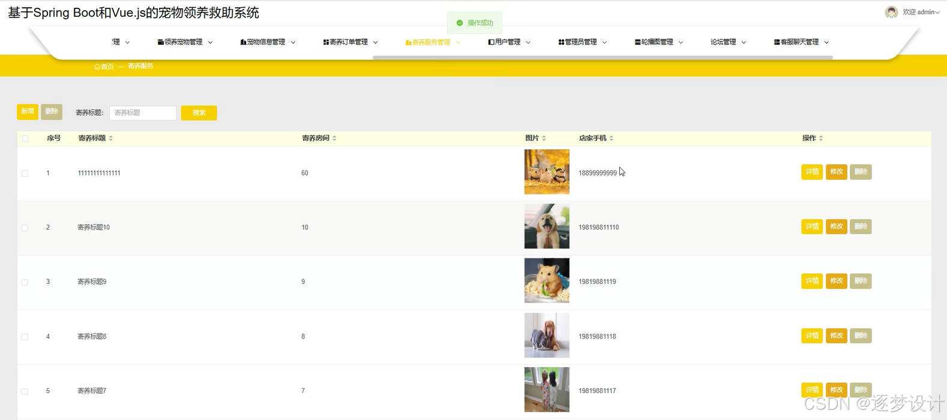947x420 pixels.
Task: Click 修改 for row 11111111111111
Action: click(x=837, y=172)
